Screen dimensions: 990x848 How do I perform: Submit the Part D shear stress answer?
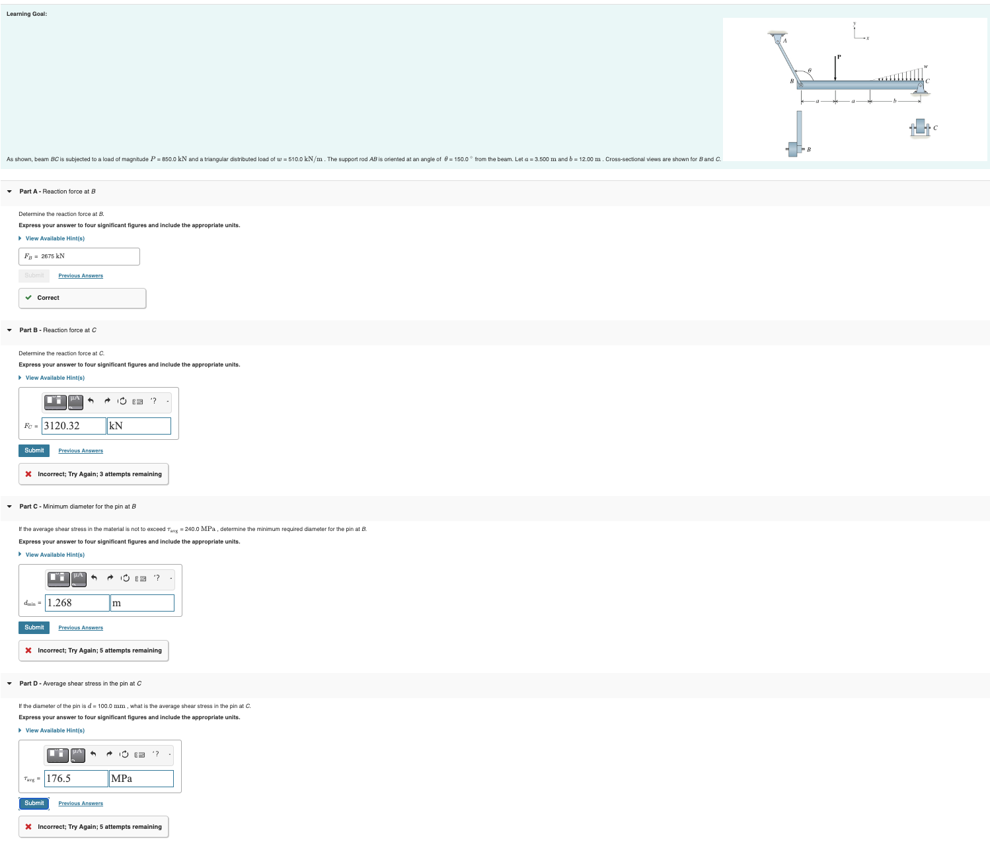34,803
